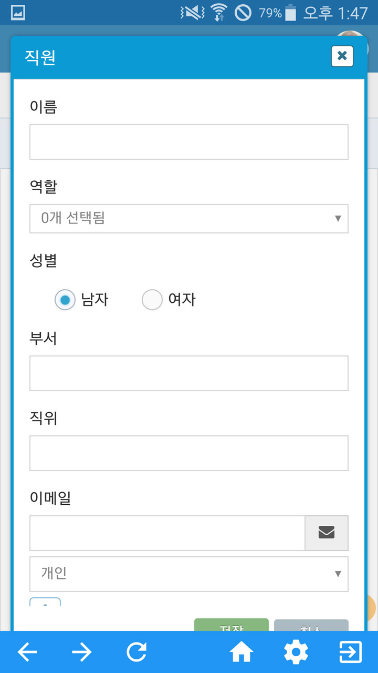The image size is (378, 673).
Task: Select the 남자 radio button
Action: click(x=65, y=300)
